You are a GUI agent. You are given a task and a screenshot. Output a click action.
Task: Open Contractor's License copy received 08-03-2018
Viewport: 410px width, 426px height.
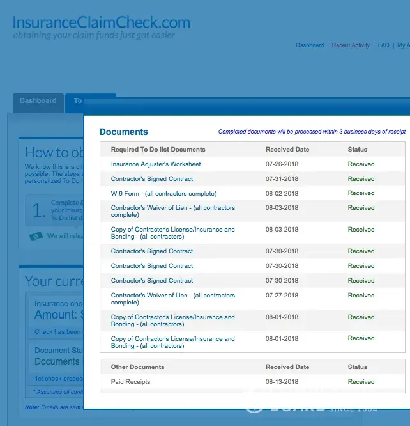[x=172, y=233]
